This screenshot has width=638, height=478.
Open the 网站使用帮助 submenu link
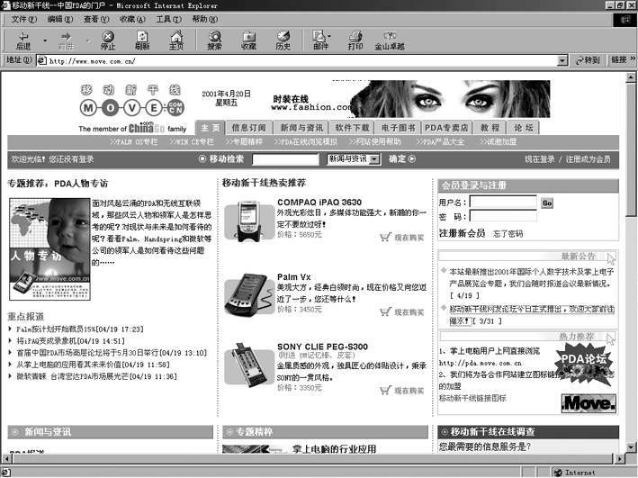tap(374, 141)
